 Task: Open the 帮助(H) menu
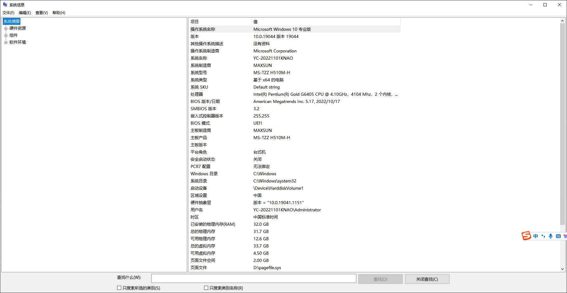pyautogui.click(x=59, y=13)
